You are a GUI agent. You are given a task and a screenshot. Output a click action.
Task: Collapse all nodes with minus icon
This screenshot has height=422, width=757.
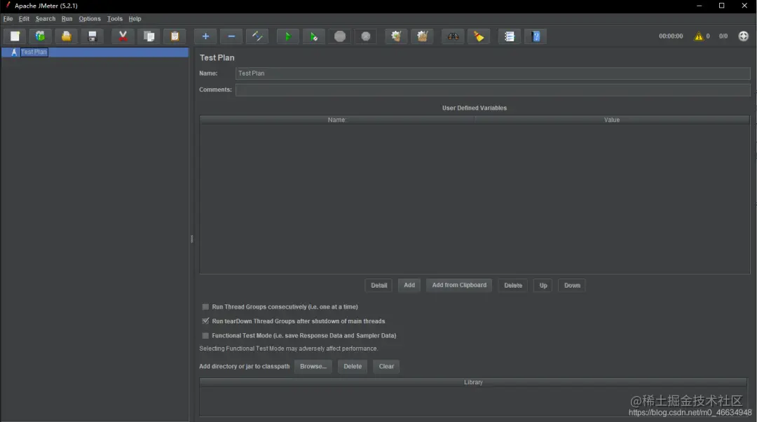coord(231,36)
